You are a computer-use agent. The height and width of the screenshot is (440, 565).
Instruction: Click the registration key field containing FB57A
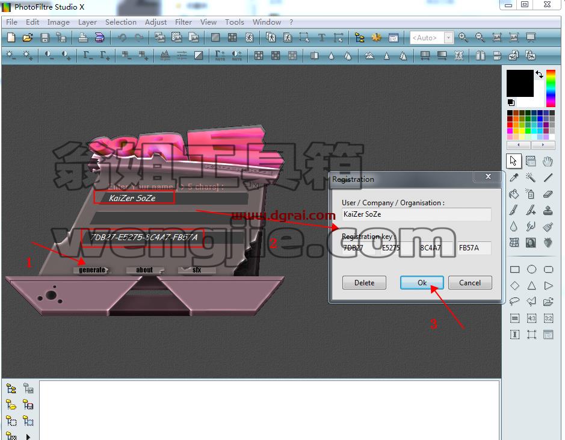click(474, 248)
